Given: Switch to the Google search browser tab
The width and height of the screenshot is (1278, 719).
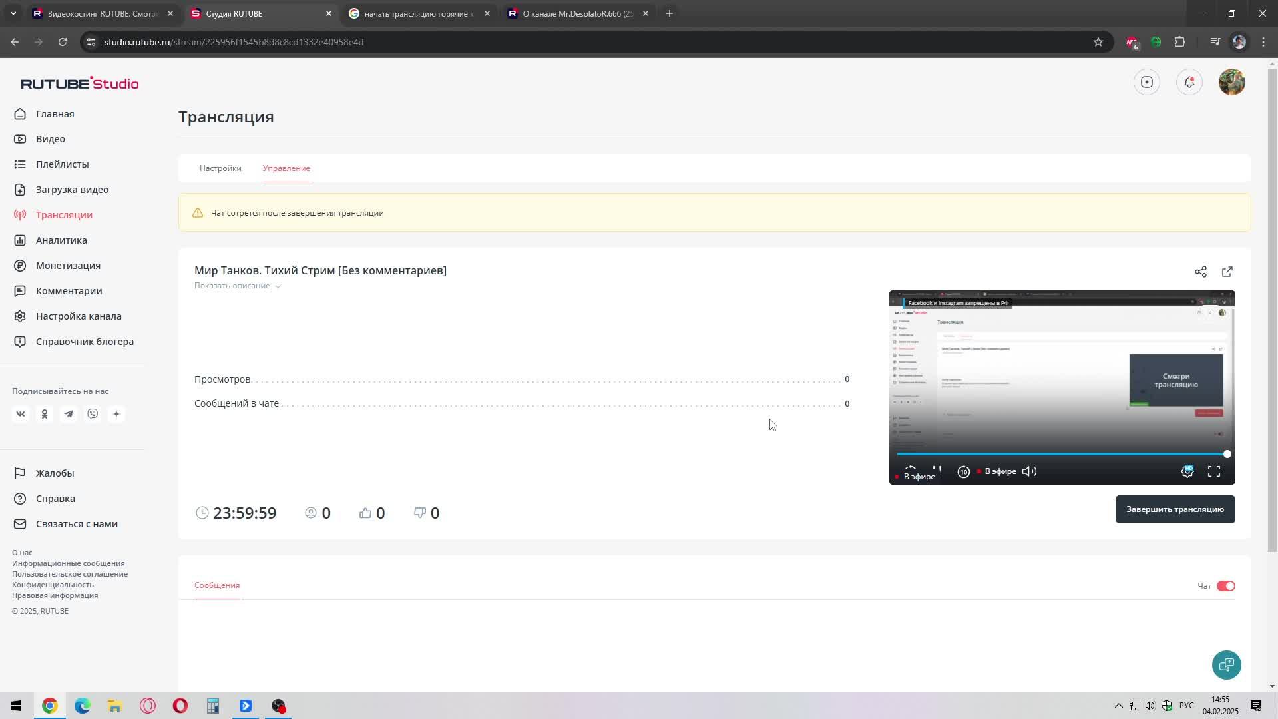Looking at the screenshot, I should click(x=419, y=13).
